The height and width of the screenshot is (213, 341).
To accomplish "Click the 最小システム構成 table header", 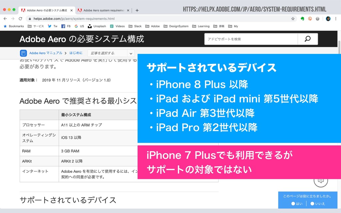I will (76, 115).
